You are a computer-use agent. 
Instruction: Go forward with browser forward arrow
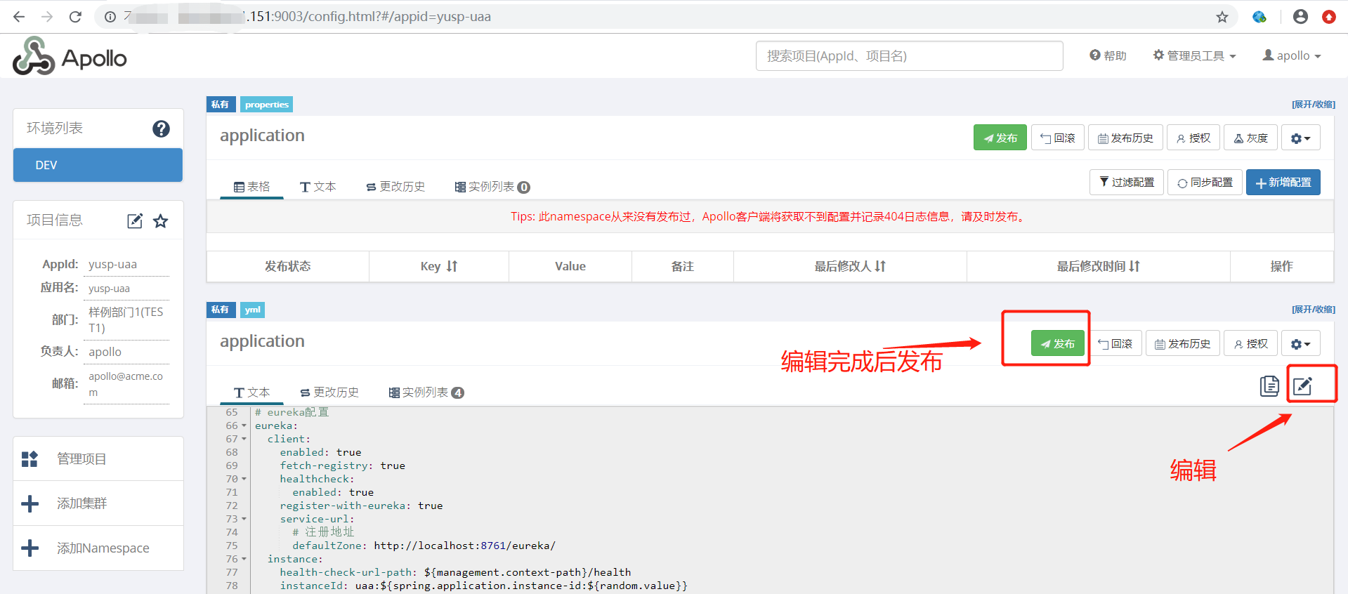tap(47, 17)
